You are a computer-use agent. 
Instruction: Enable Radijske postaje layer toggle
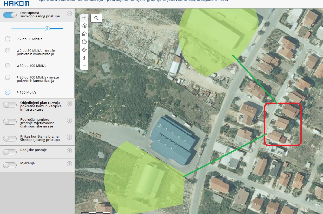(10, 152)
